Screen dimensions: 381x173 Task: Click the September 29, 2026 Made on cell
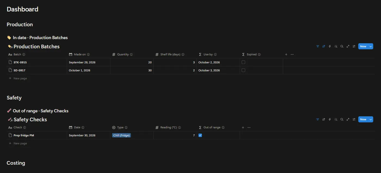(88, 62)
